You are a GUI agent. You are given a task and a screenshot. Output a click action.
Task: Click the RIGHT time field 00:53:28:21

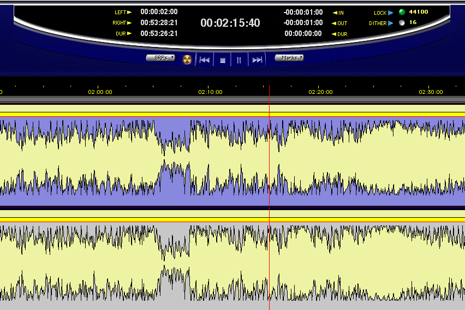(159, 22)
